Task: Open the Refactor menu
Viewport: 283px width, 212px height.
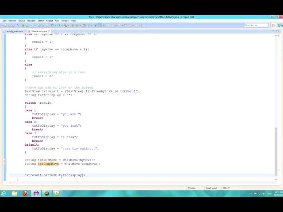Action: (12, 21)
